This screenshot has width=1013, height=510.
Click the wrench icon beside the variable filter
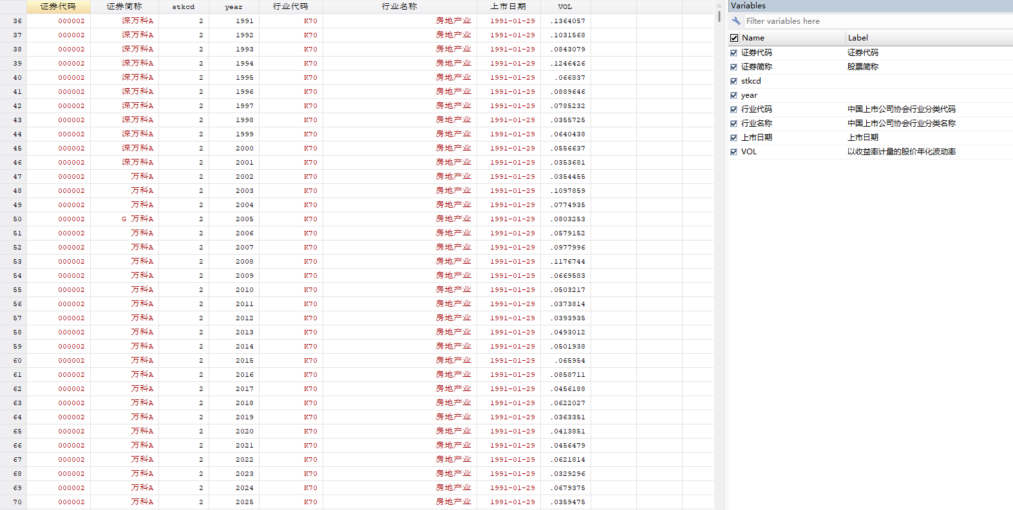[x=736, y=21]
